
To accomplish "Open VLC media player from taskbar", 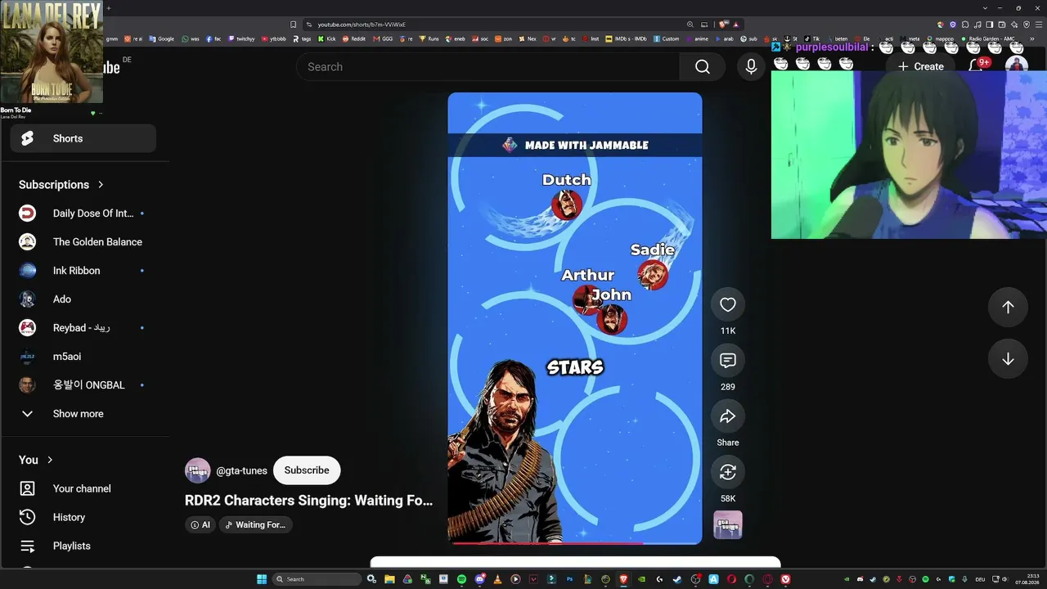I will 497,579.
